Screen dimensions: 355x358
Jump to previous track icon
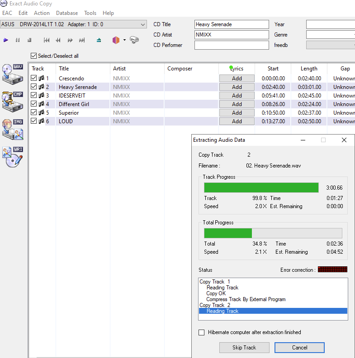pyautogui.click(x=47, y=40)
